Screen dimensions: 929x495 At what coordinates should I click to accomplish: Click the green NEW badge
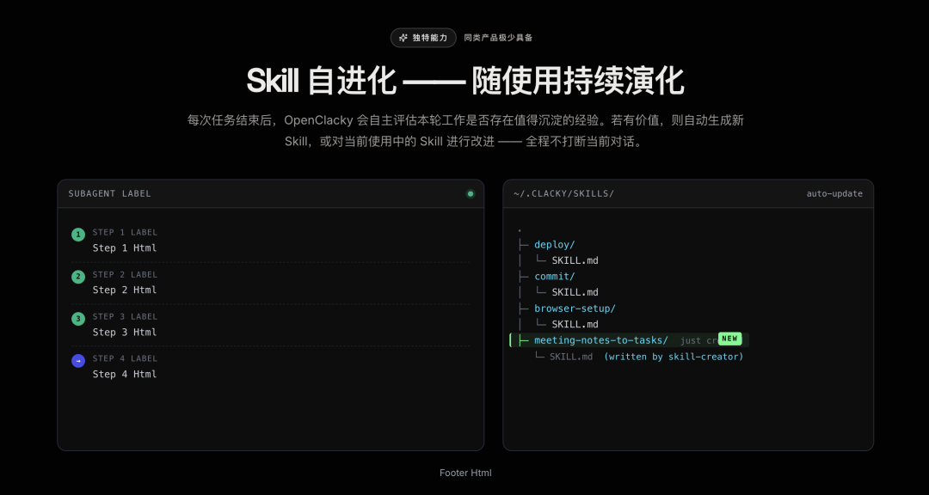coord(730,339)
